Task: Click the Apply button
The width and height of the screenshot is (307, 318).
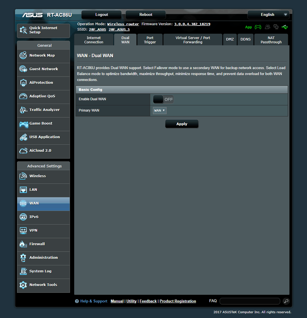Action: [x=182, y=124]
